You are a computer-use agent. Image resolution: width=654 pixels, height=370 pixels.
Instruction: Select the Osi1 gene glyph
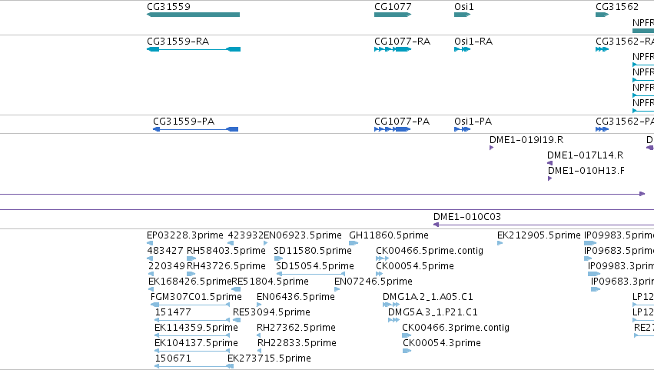[462, 15]
